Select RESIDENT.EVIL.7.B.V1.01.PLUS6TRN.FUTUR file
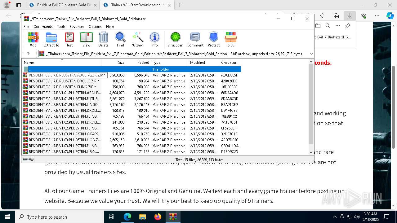 (132, 99)
